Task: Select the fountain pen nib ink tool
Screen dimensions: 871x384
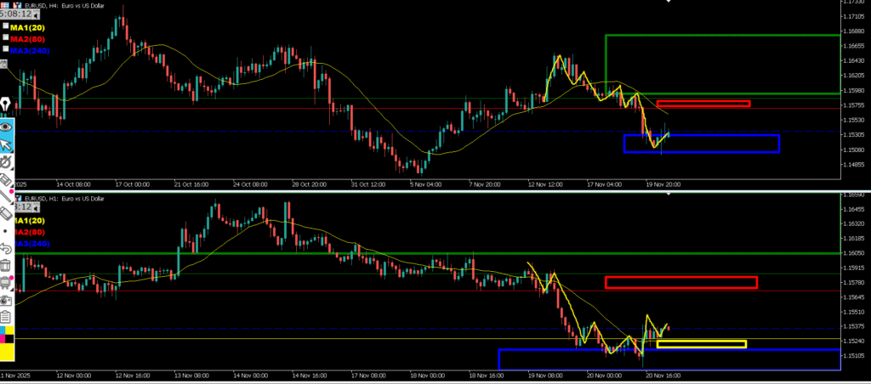Action: point(6,104)
